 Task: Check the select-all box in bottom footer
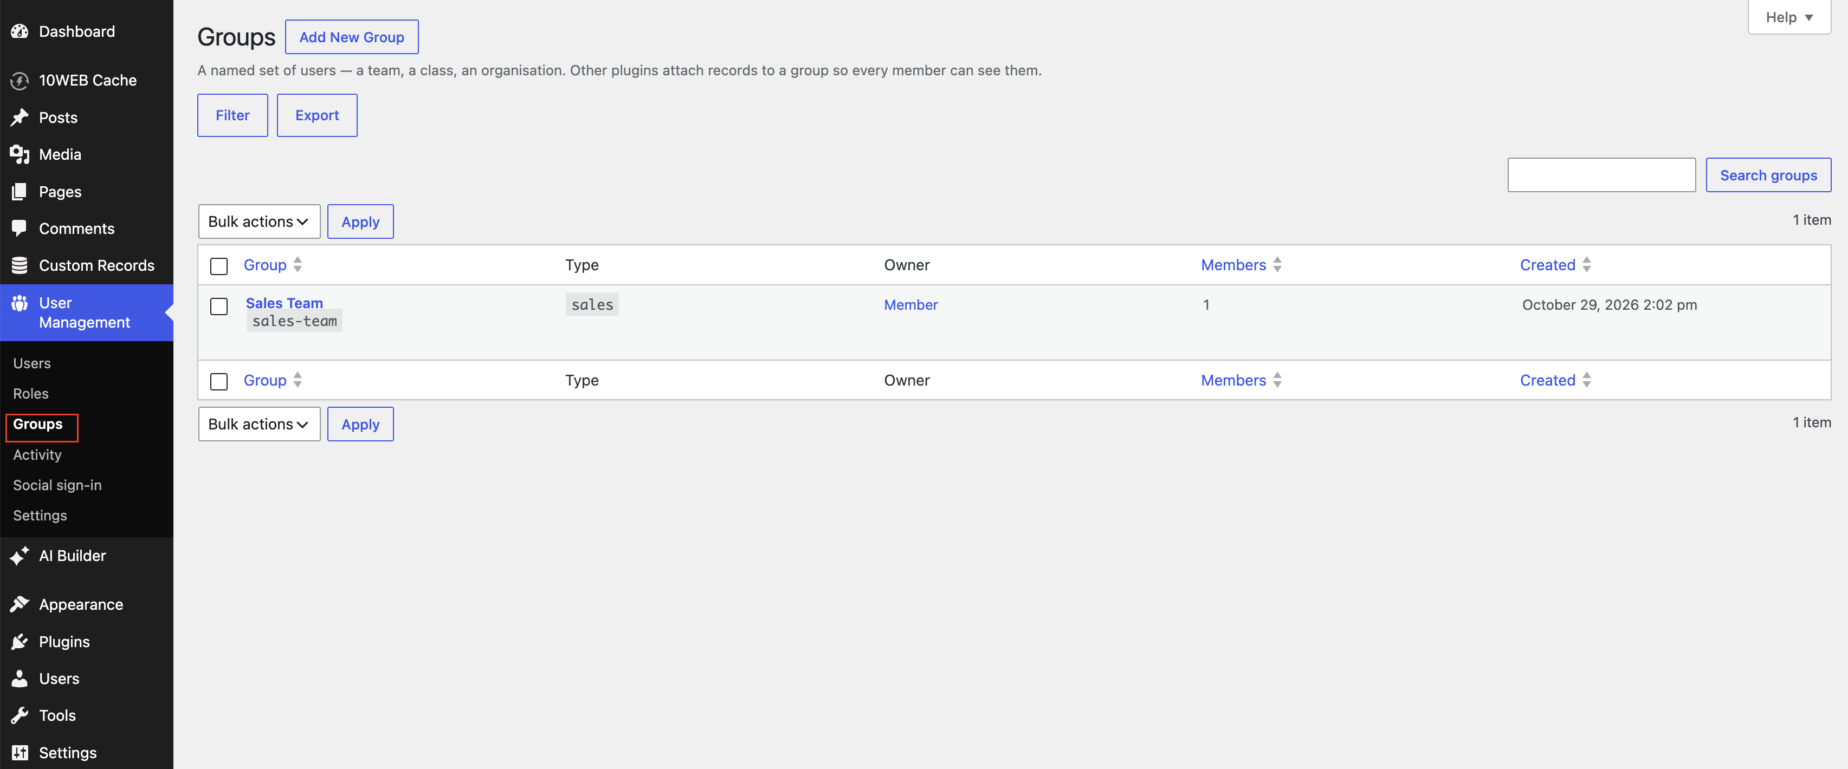219,381
